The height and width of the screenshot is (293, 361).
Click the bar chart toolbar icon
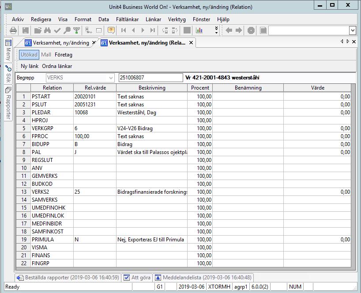tap(199, 30)
